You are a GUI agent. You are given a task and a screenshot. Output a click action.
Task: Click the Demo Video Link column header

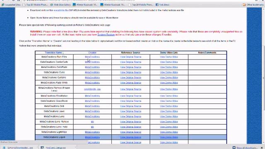click(x=169, y=53)
